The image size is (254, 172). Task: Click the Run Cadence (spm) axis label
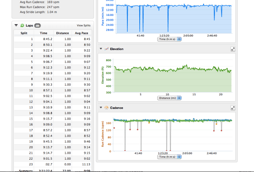pos(102,134)
